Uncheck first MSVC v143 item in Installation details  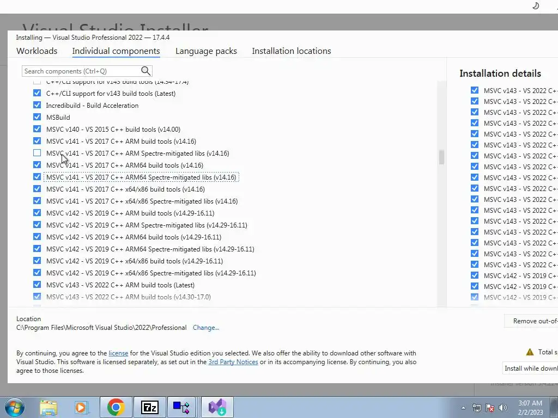click(475, 90)
